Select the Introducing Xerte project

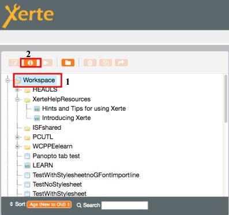click(x=66, y=118)
